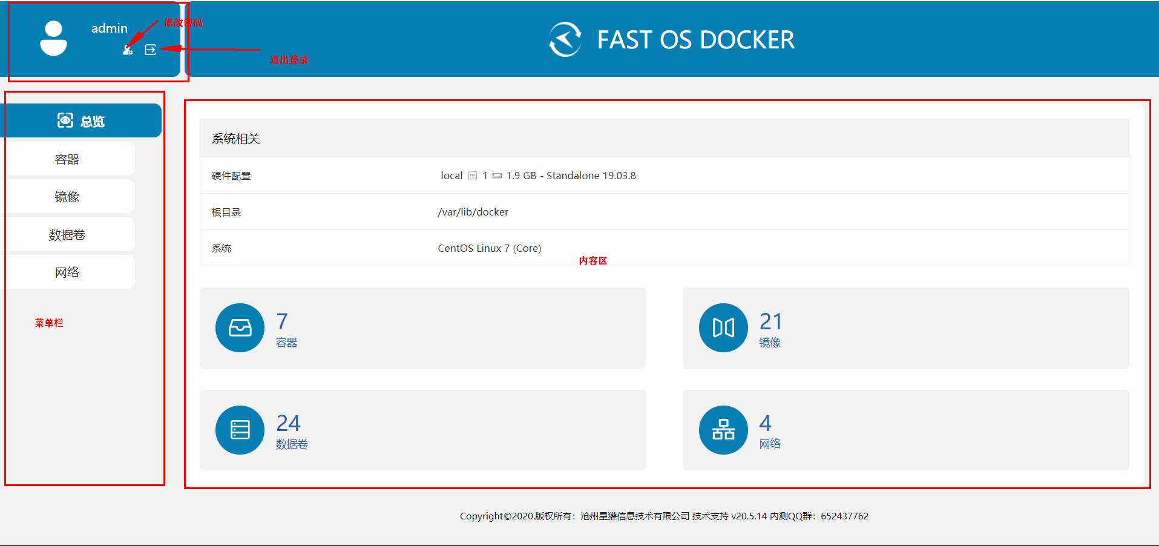
Task: Click the Standalone 19.03.8 text
Action: [x=591, y=176]
